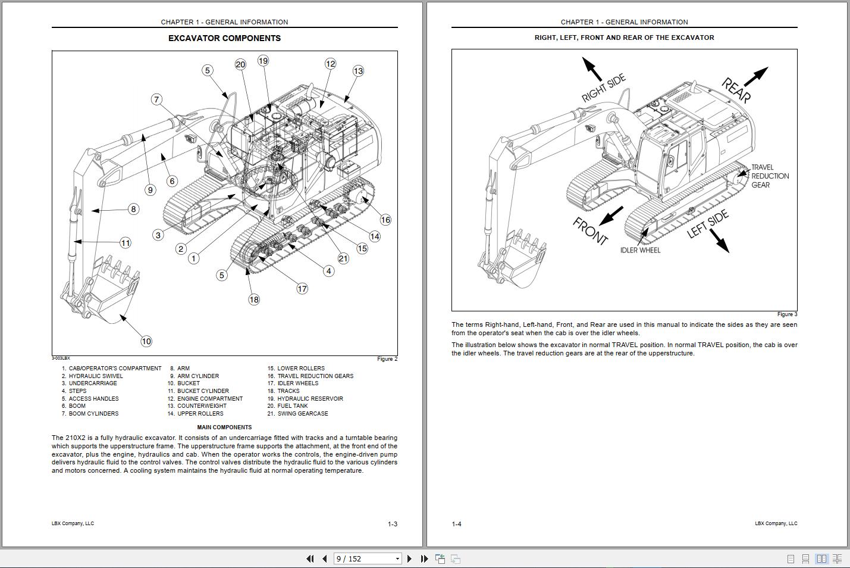
Task: Select continuous facing page layout
Action: click(x=837, y=559)
